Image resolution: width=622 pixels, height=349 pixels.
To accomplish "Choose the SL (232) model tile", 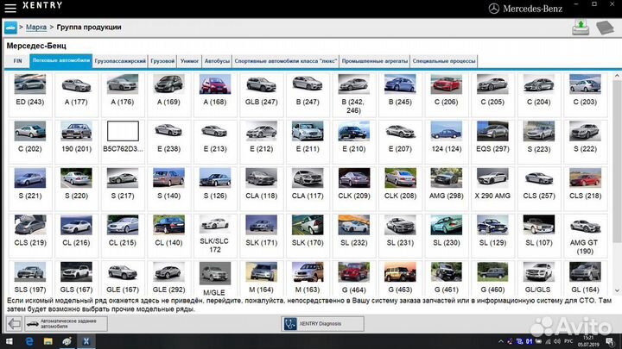I will pos(354,235).
